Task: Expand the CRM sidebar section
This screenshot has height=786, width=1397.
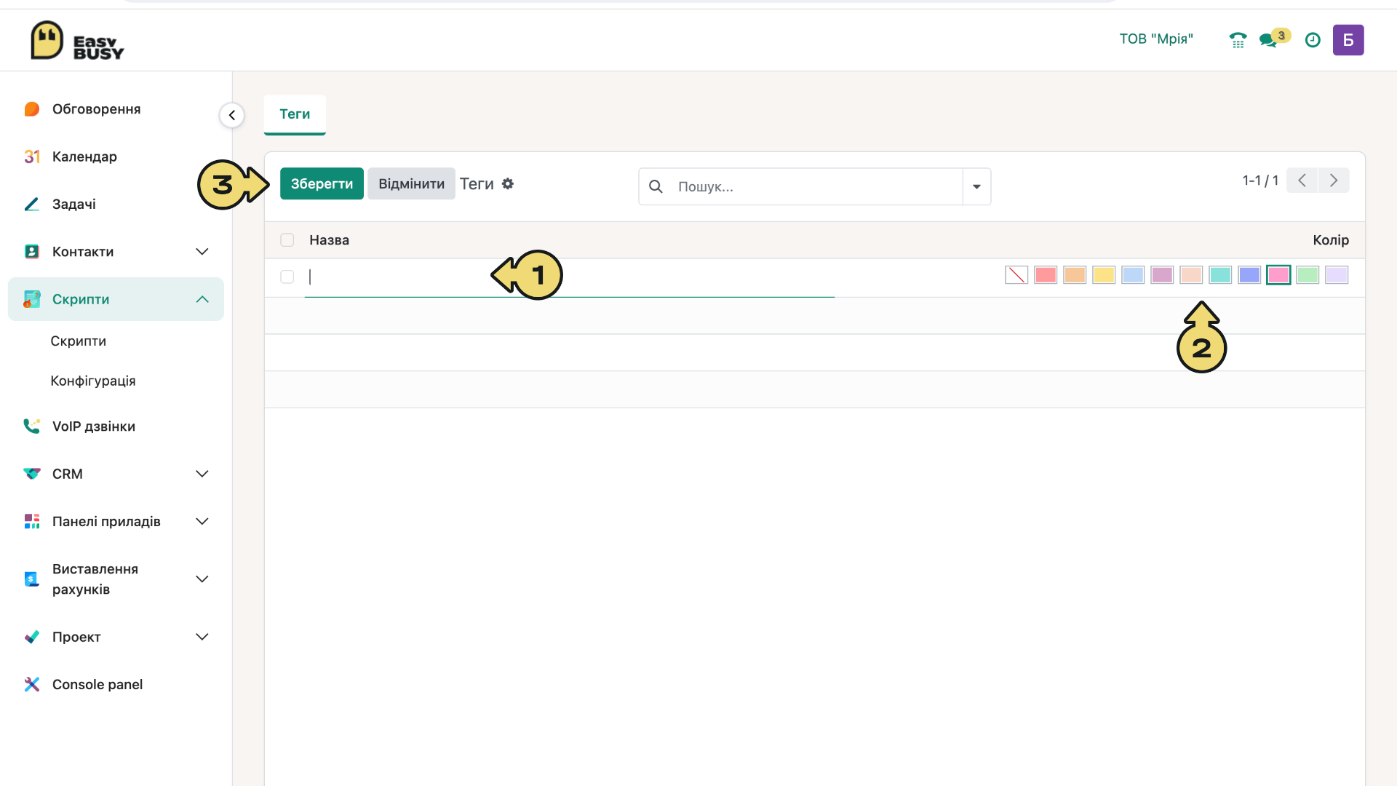Action: pyautogui.click(x=202, y=474)
